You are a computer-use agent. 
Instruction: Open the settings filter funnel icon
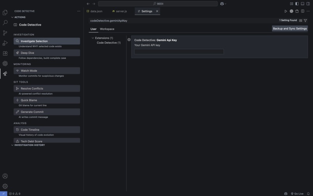[x=305, y=21]
